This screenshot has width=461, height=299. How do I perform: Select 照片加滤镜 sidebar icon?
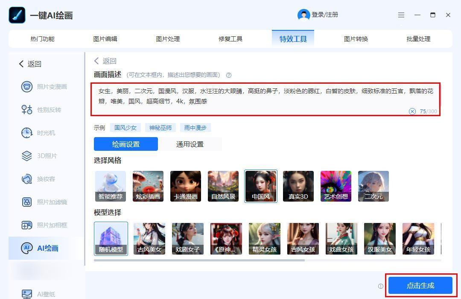27,202
